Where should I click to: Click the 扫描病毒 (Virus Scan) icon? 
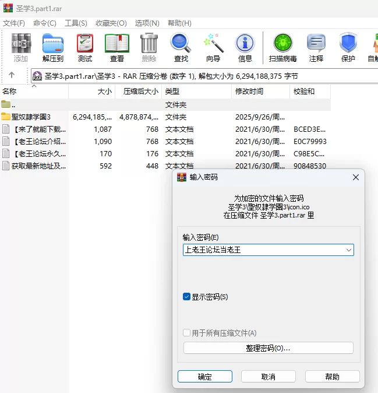[x=283, y=43]
